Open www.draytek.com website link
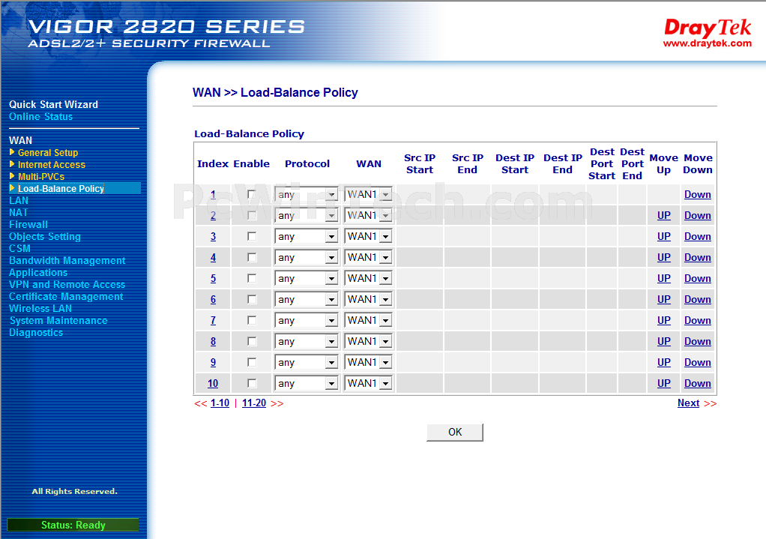Image resolution: width=766 pixels, height=539 pixels. point(707,43)
